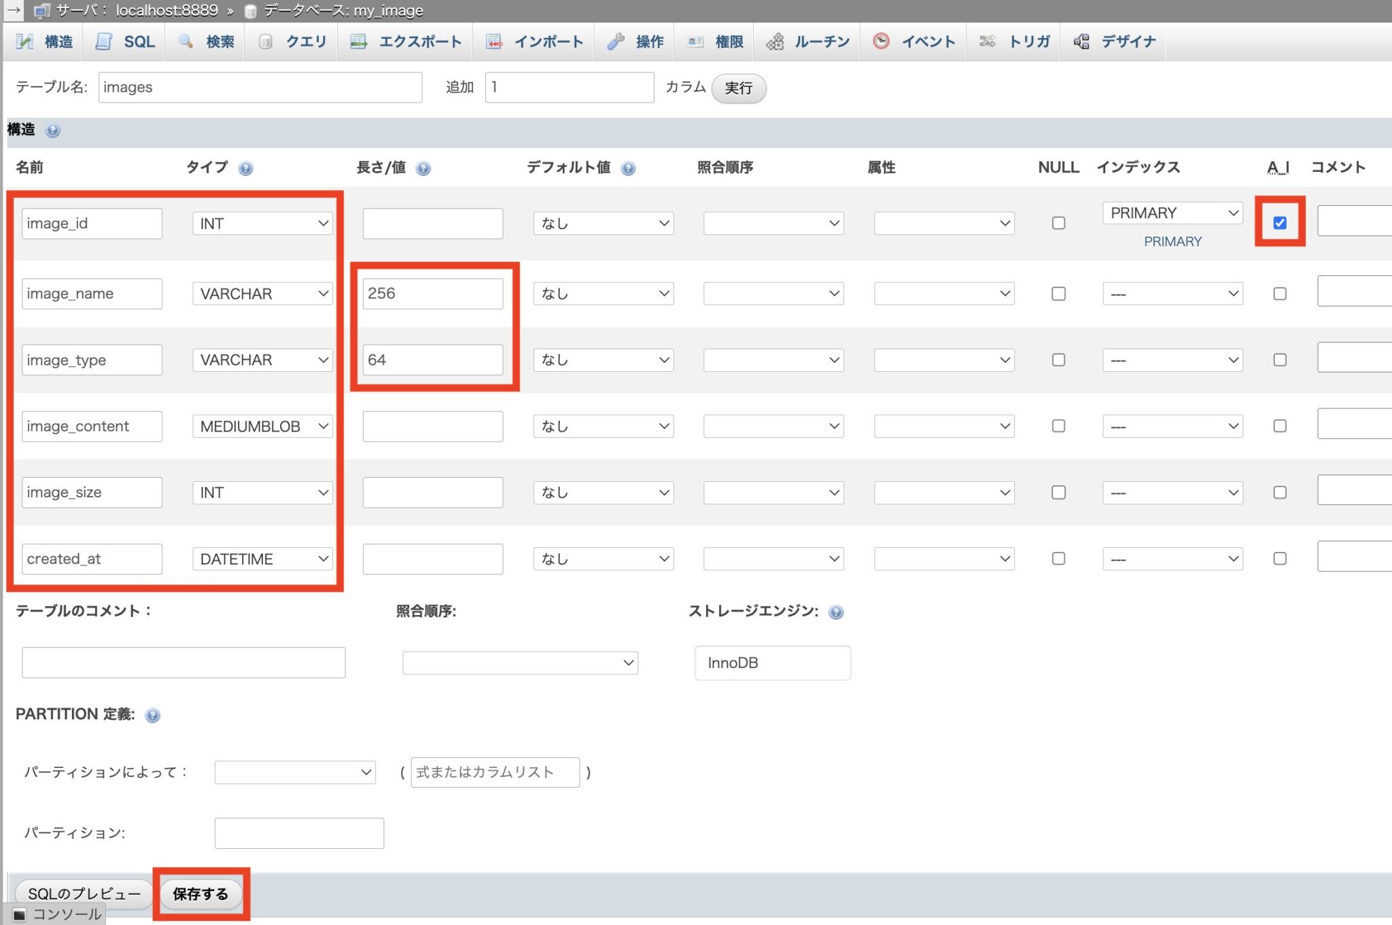The height and width of the screenshot is (925, 1392).
Task: Click the SQLのプレビュー button
Action: [84, 894]
